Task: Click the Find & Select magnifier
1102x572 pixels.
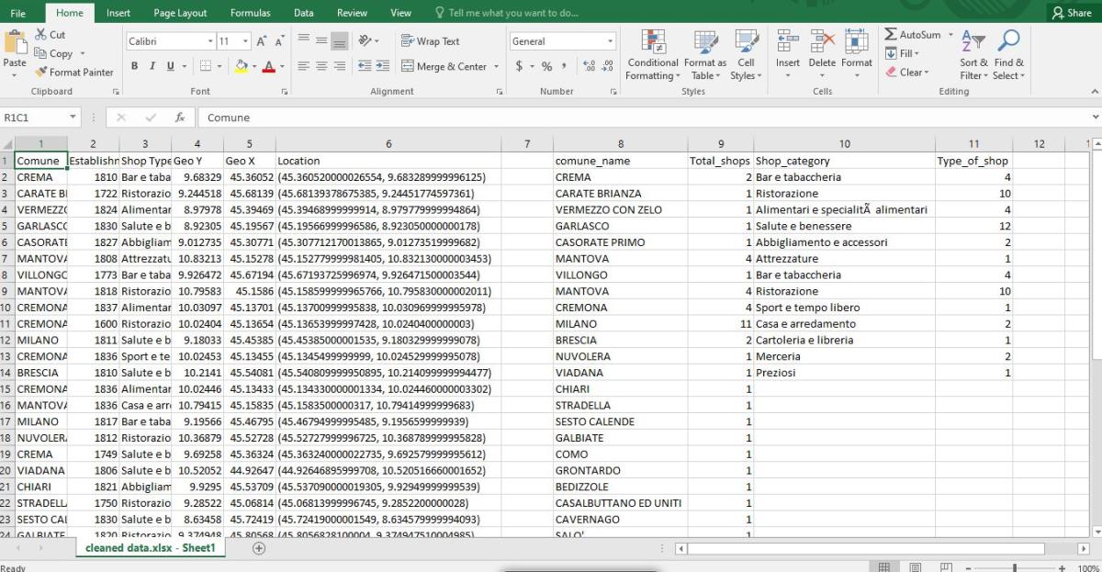Action: [1008, 55]
